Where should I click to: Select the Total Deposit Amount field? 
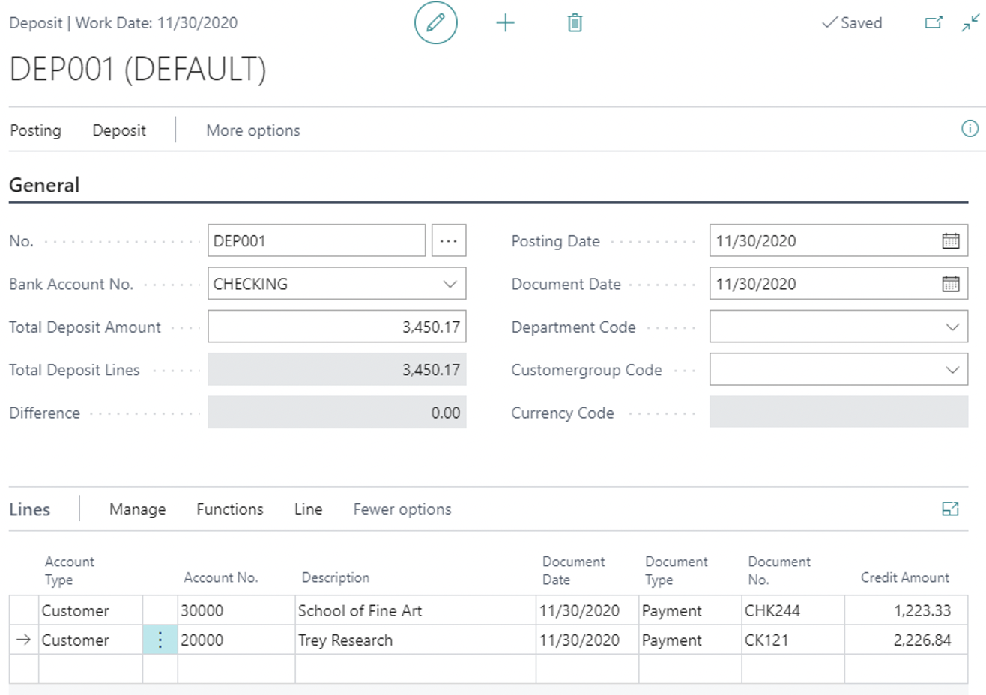click(x=336, y=327)
